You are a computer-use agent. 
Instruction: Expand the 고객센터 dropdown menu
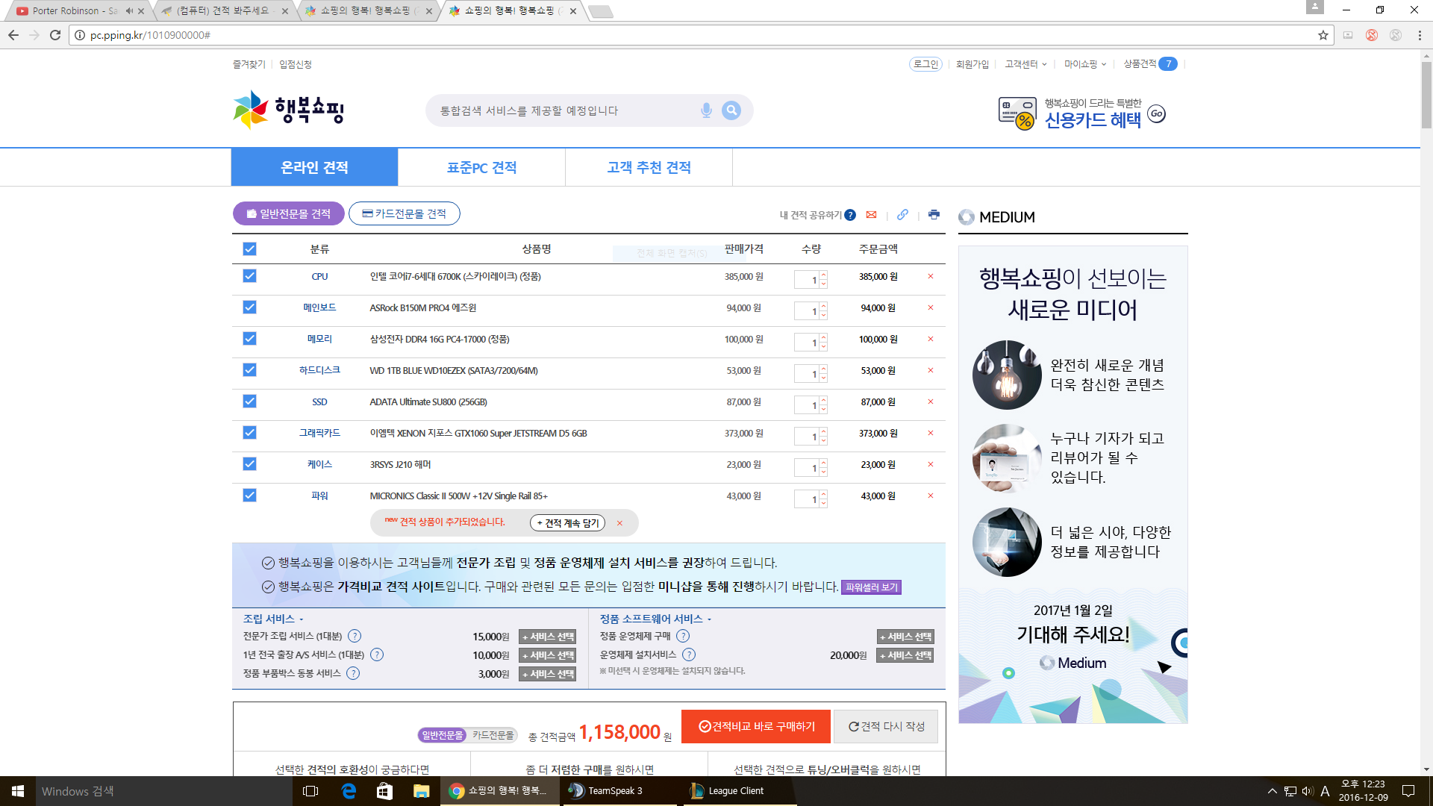tap(1025, 64)
